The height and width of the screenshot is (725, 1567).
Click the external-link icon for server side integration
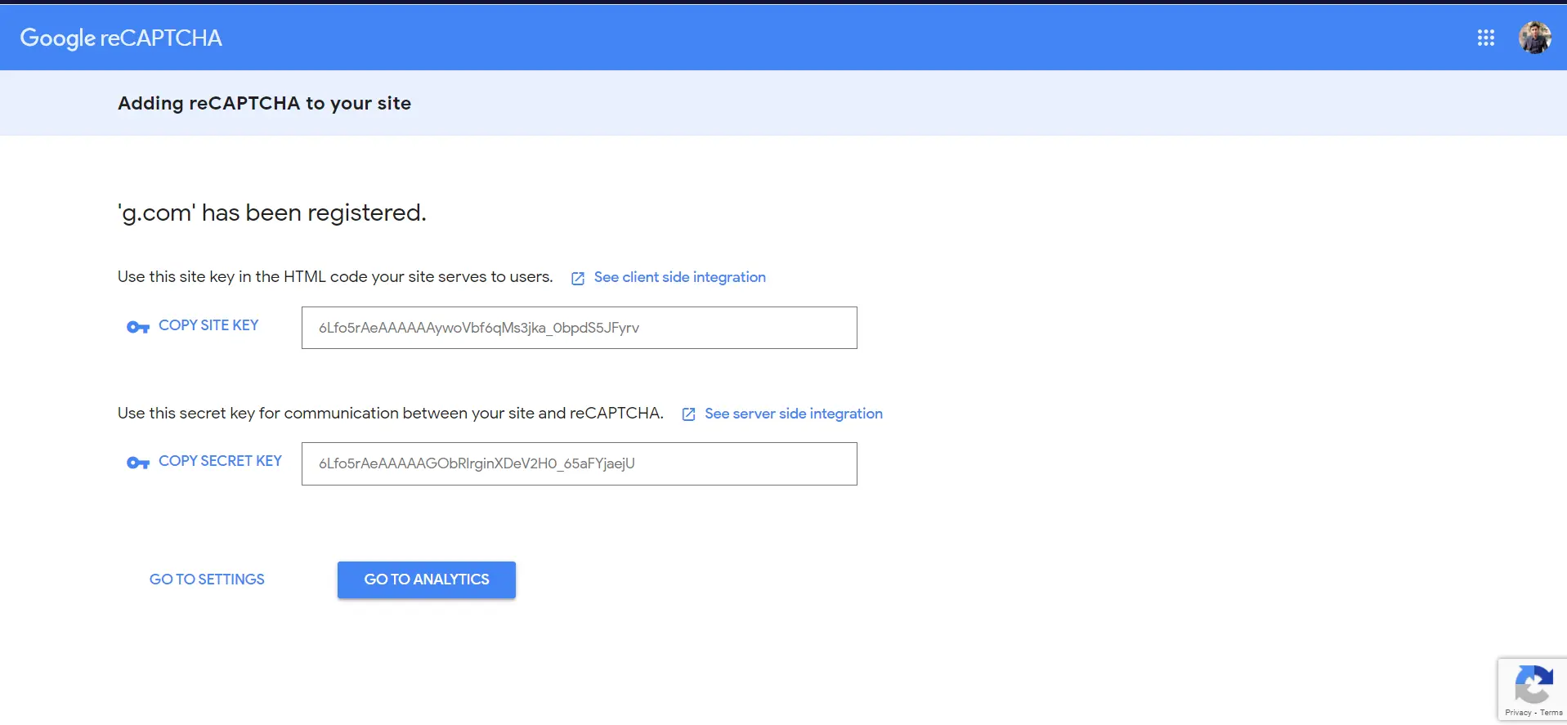tap(689, 414)
